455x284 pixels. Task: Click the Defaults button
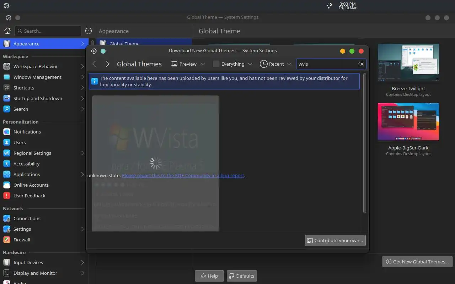click(x=242, y=276)
